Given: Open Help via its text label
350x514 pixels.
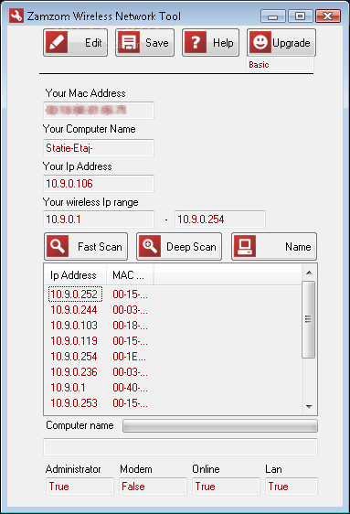Looking at the screenshot, I should click(x=223, y=43).
